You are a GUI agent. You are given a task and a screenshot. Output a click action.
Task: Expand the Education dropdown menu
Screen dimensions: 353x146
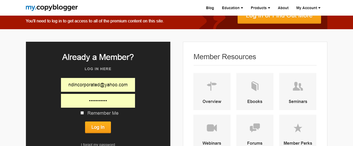click(x=232, y=8)
